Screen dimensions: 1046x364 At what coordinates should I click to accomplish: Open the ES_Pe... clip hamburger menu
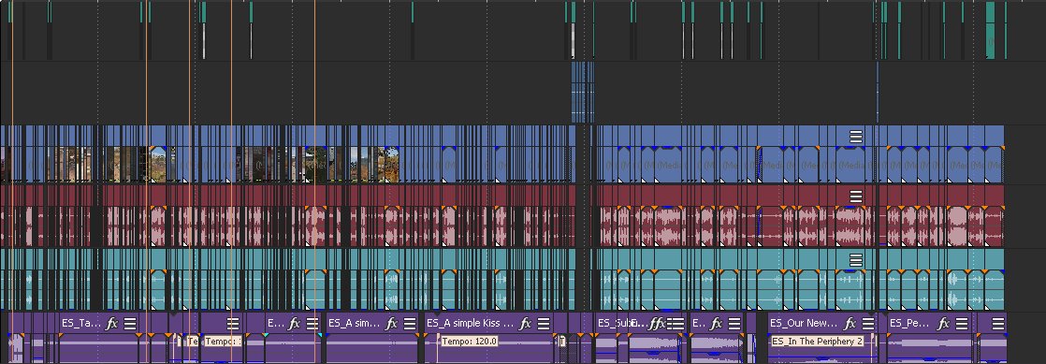[961, 324]
